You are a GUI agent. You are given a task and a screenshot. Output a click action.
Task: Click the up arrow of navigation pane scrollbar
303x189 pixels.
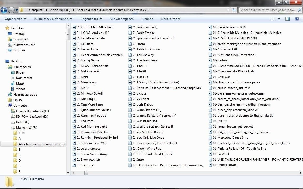(68, 25)
